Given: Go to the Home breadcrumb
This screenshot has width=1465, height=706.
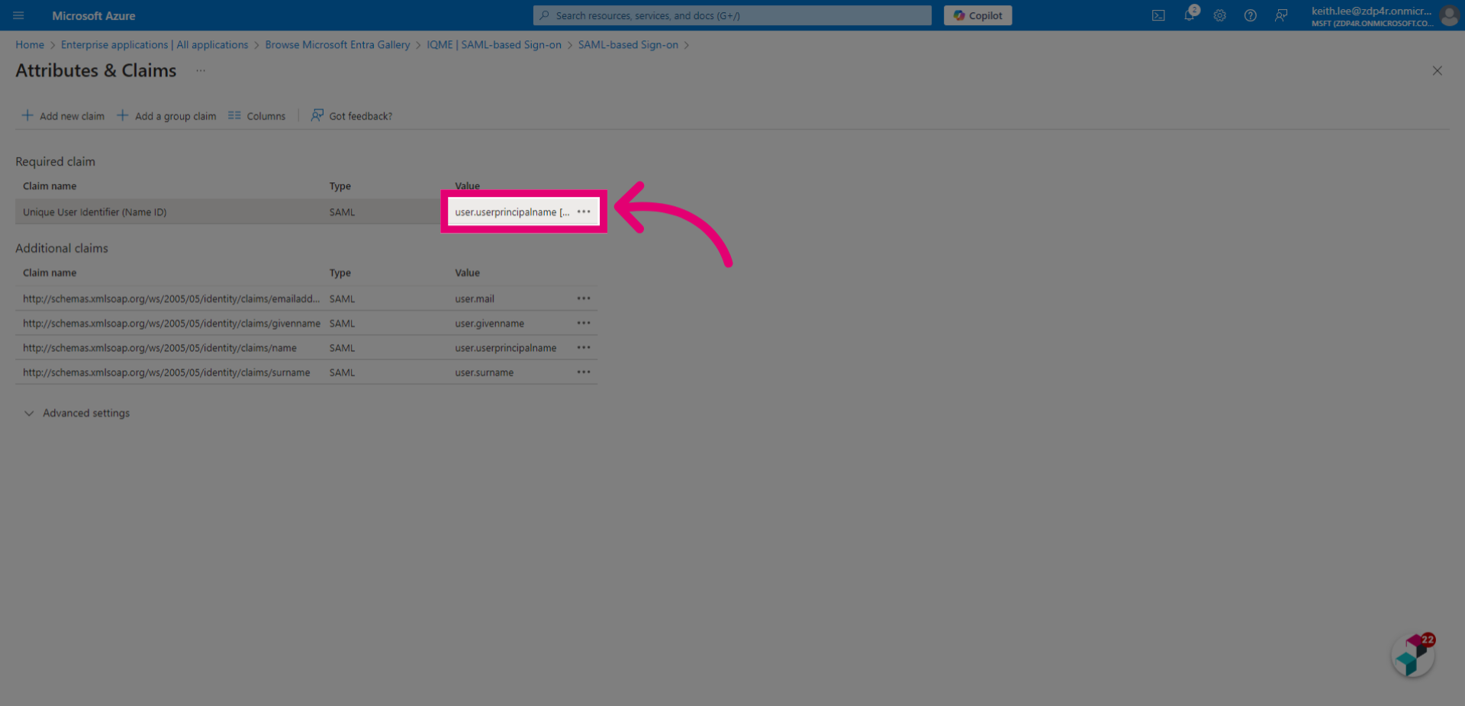Looking at the screenshot, I should [30, 45].
